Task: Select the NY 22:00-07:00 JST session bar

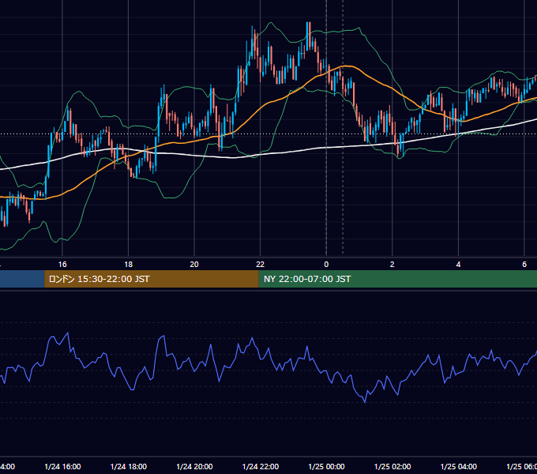Action: [x=397, y=279]
